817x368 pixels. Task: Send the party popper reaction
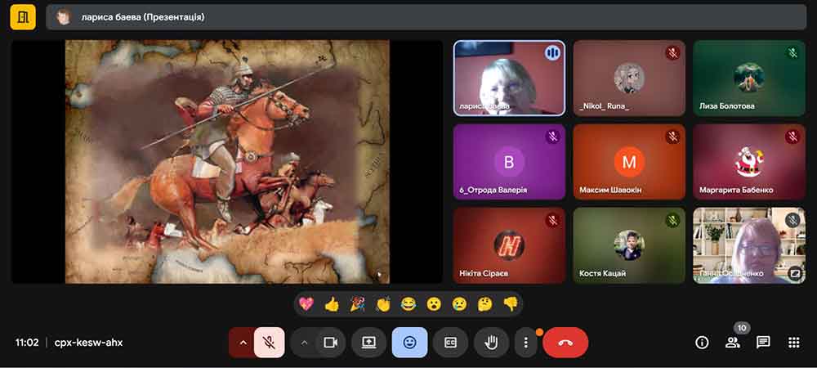point(358,304)
